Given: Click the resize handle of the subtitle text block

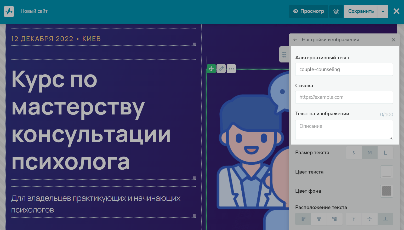Looking at the screenshot, I should [x=194, y=216].
